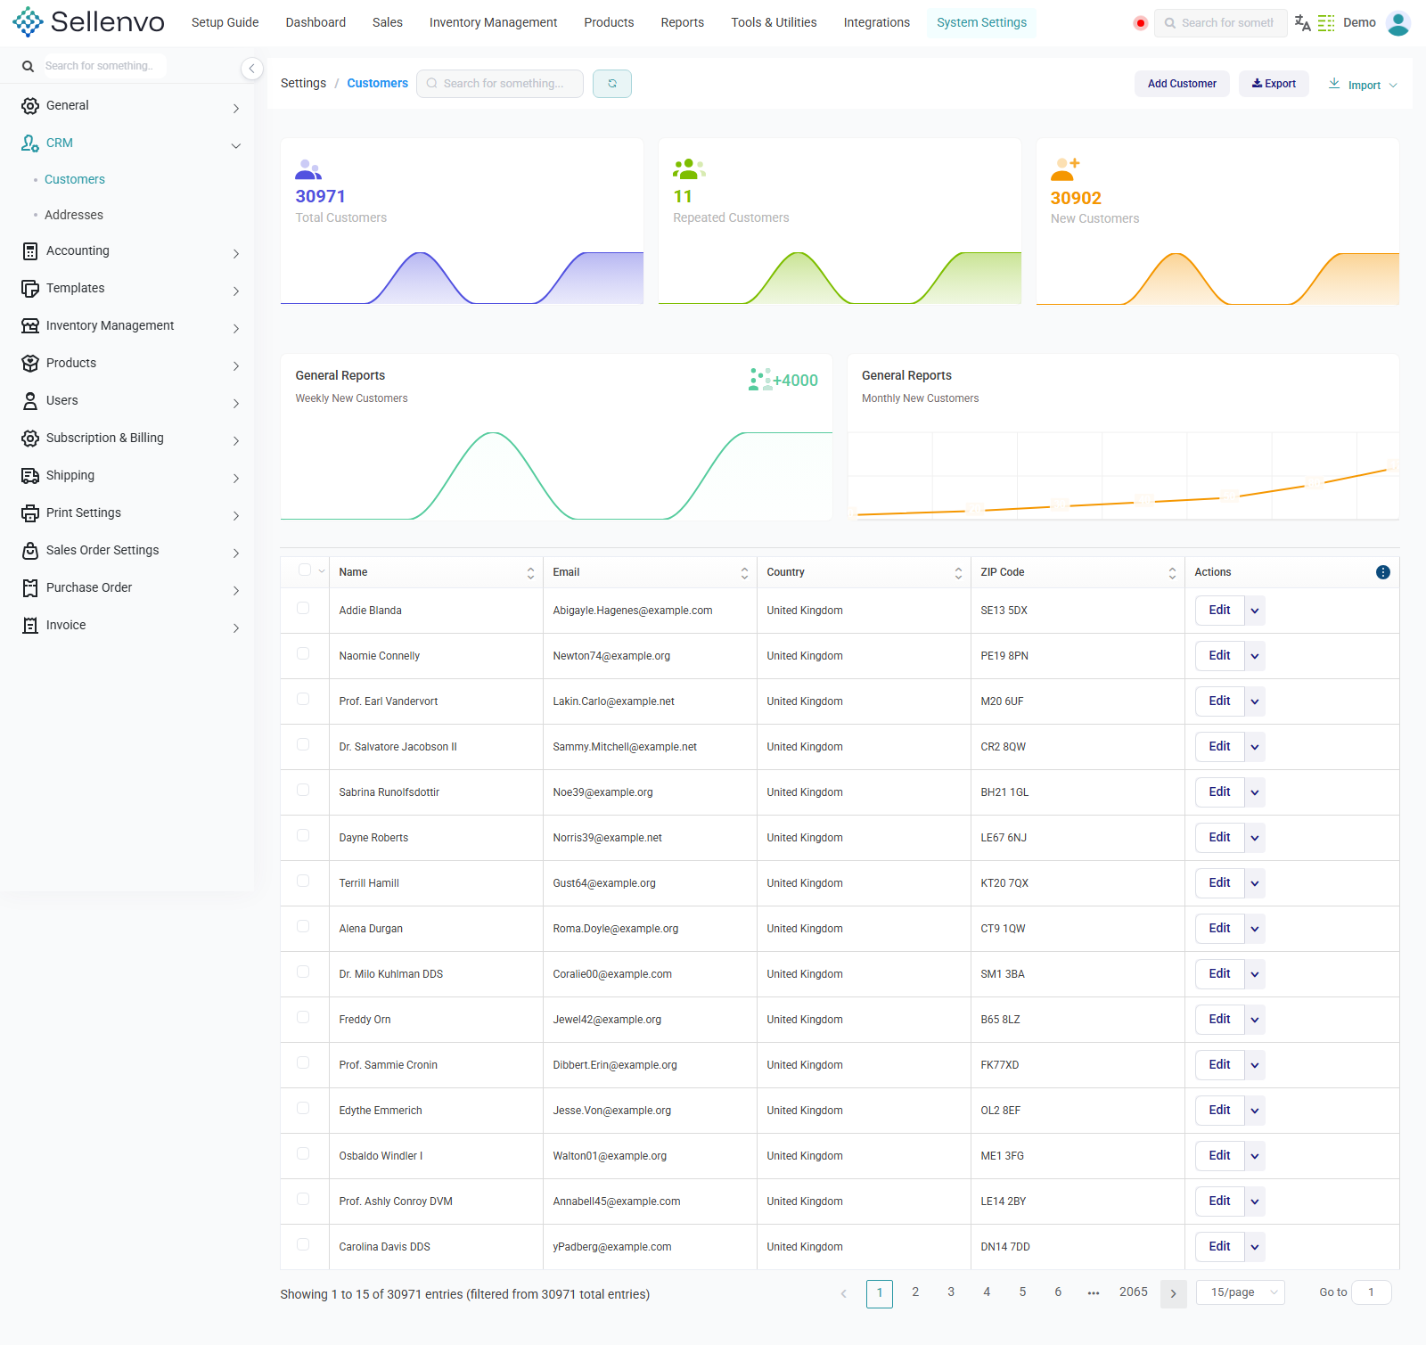
Task: Open the language translation icon in header
Action: [x=1302, y=23]
